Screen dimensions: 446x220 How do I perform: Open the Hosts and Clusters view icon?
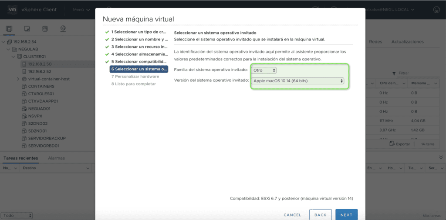pos(9,29)
